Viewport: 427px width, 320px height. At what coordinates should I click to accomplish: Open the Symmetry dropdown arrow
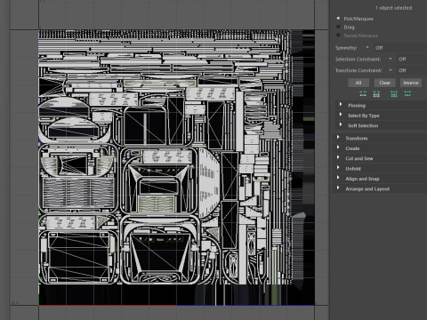pos(367,47)
